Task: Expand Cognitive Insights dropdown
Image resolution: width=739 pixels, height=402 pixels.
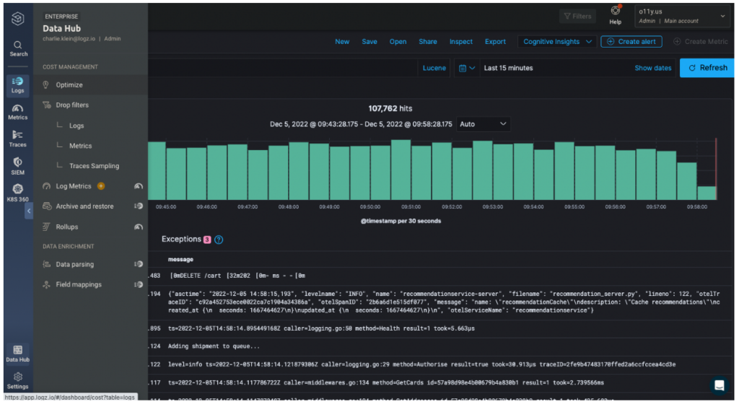Action: point(557,41)
